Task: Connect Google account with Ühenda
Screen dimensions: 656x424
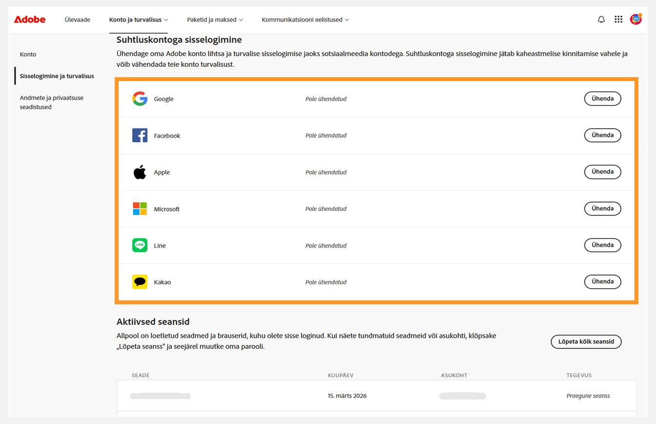Action: 602,99
